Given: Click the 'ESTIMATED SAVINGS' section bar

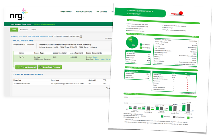Looking at the screenshot, I should click(160, 95).
